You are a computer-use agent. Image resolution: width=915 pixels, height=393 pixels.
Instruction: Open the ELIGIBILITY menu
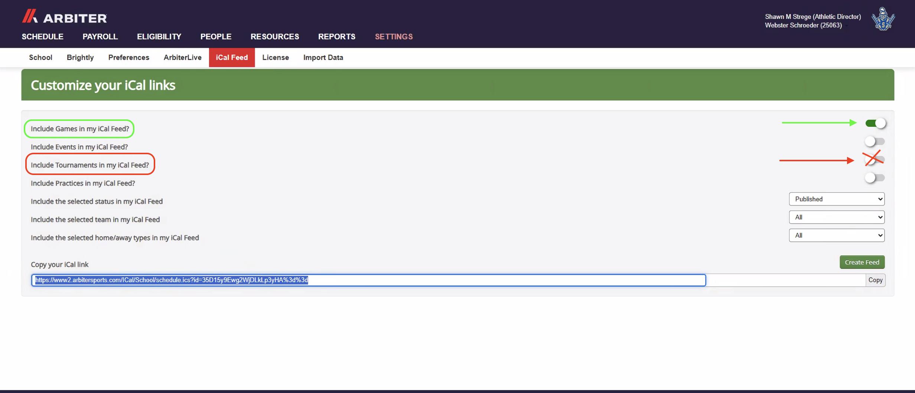pos(159,37)
